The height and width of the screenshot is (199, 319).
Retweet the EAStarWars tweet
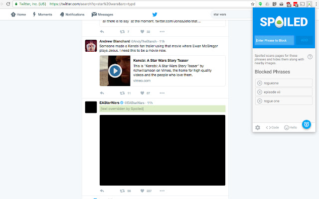[x=122, y=191]
